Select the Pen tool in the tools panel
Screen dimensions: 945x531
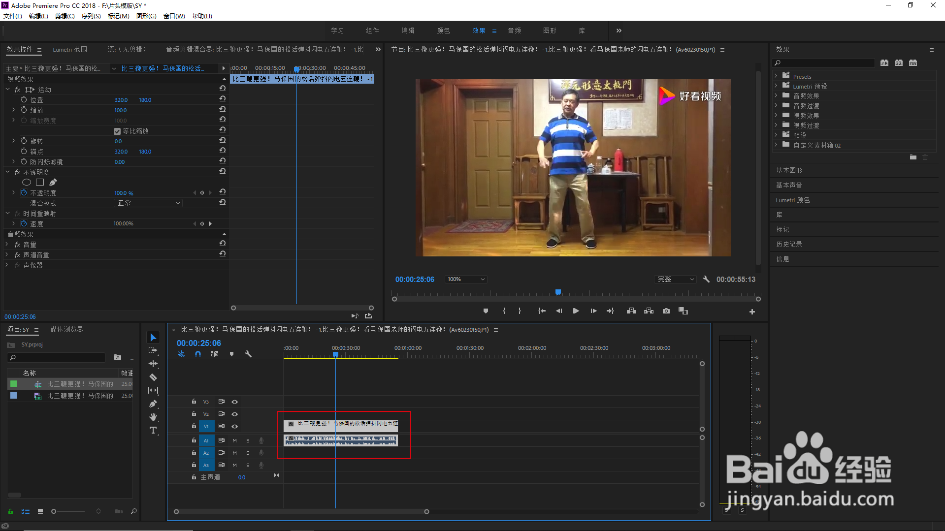tap(153, 404)
